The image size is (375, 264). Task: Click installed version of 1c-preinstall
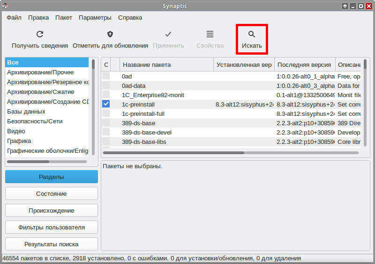pyautogui.click(x=244, y=105)
